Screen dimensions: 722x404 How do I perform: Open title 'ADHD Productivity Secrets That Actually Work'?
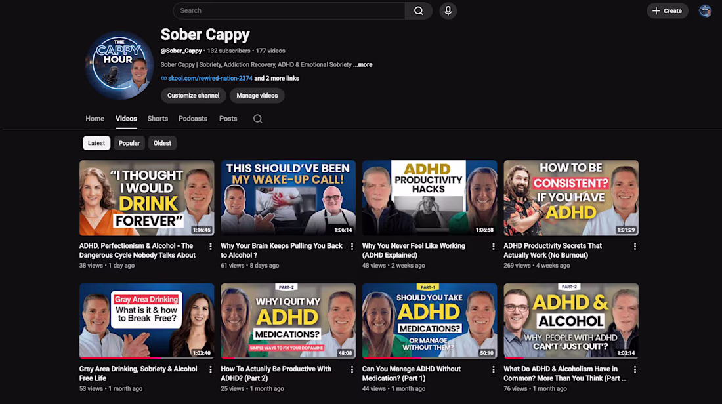(x=553, y=251)
